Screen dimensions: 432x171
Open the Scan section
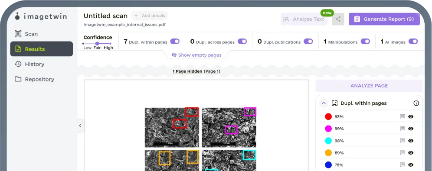[x=42, y=34]
